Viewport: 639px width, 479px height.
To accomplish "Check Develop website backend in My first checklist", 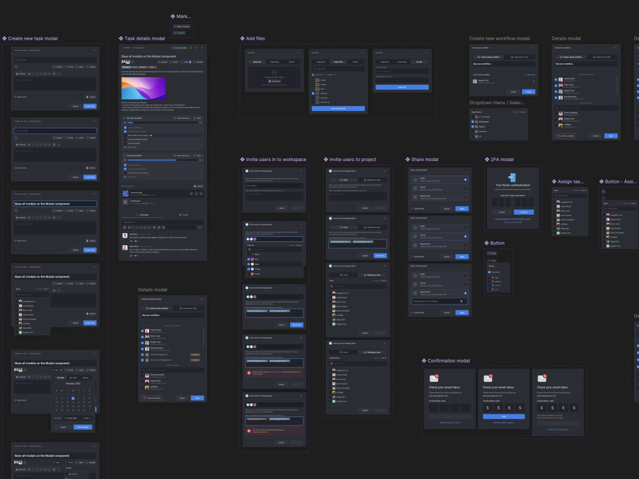I will pyautogui.click(x=125, y=139).
